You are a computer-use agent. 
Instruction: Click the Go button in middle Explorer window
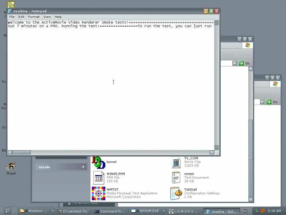tap(244, 63)
